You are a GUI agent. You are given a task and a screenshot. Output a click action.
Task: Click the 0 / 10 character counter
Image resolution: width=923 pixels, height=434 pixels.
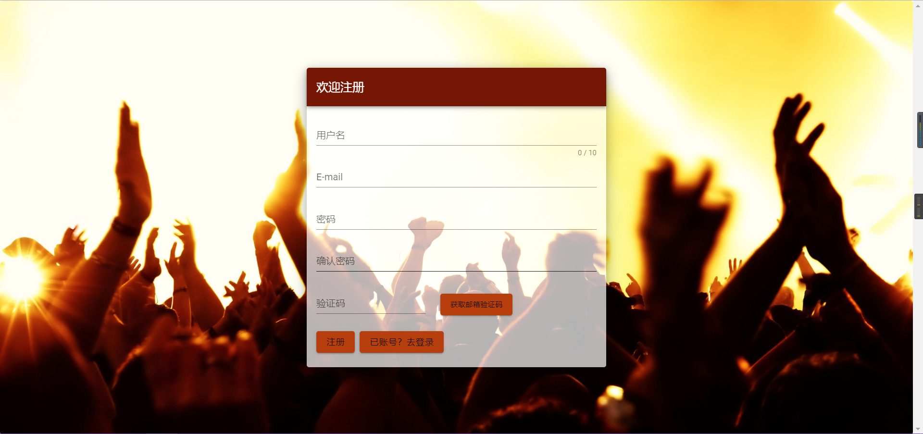(x=587, y=153)
